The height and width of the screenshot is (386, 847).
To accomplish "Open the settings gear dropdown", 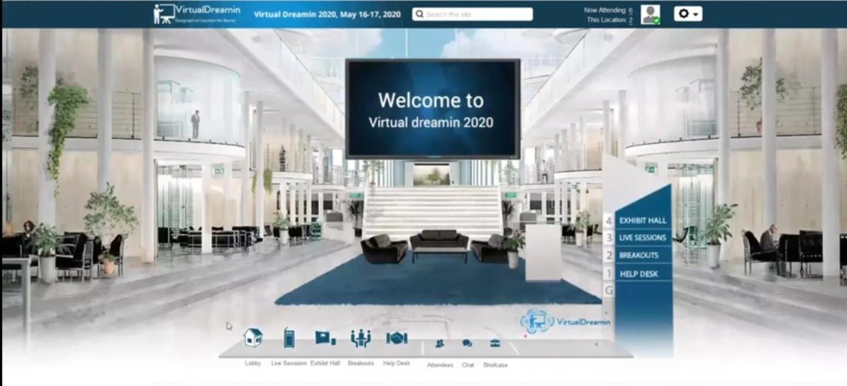I will [x=688, y=14].
